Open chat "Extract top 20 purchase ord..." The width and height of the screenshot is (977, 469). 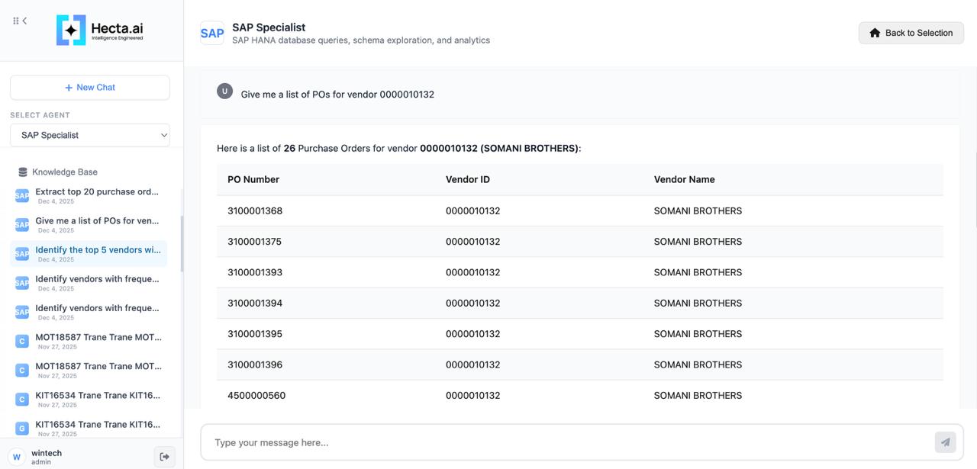[x=97, y=192]
